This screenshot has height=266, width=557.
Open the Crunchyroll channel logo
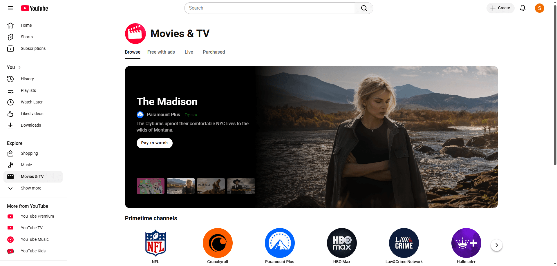pyautogui.click(x=218, y=243)
